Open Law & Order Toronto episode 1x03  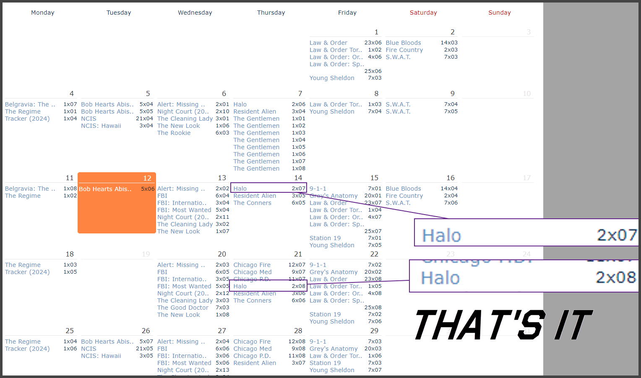(x=336, y=104)
